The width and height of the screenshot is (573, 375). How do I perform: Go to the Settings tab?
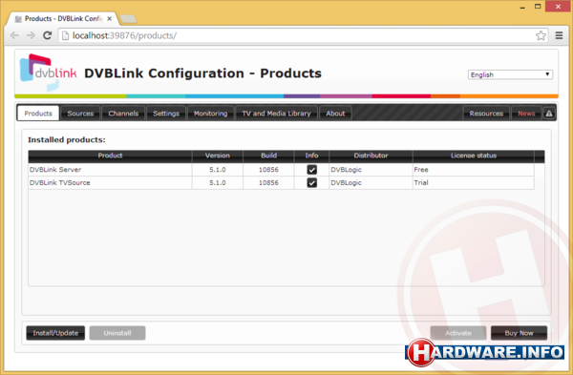tap(166, 114)
